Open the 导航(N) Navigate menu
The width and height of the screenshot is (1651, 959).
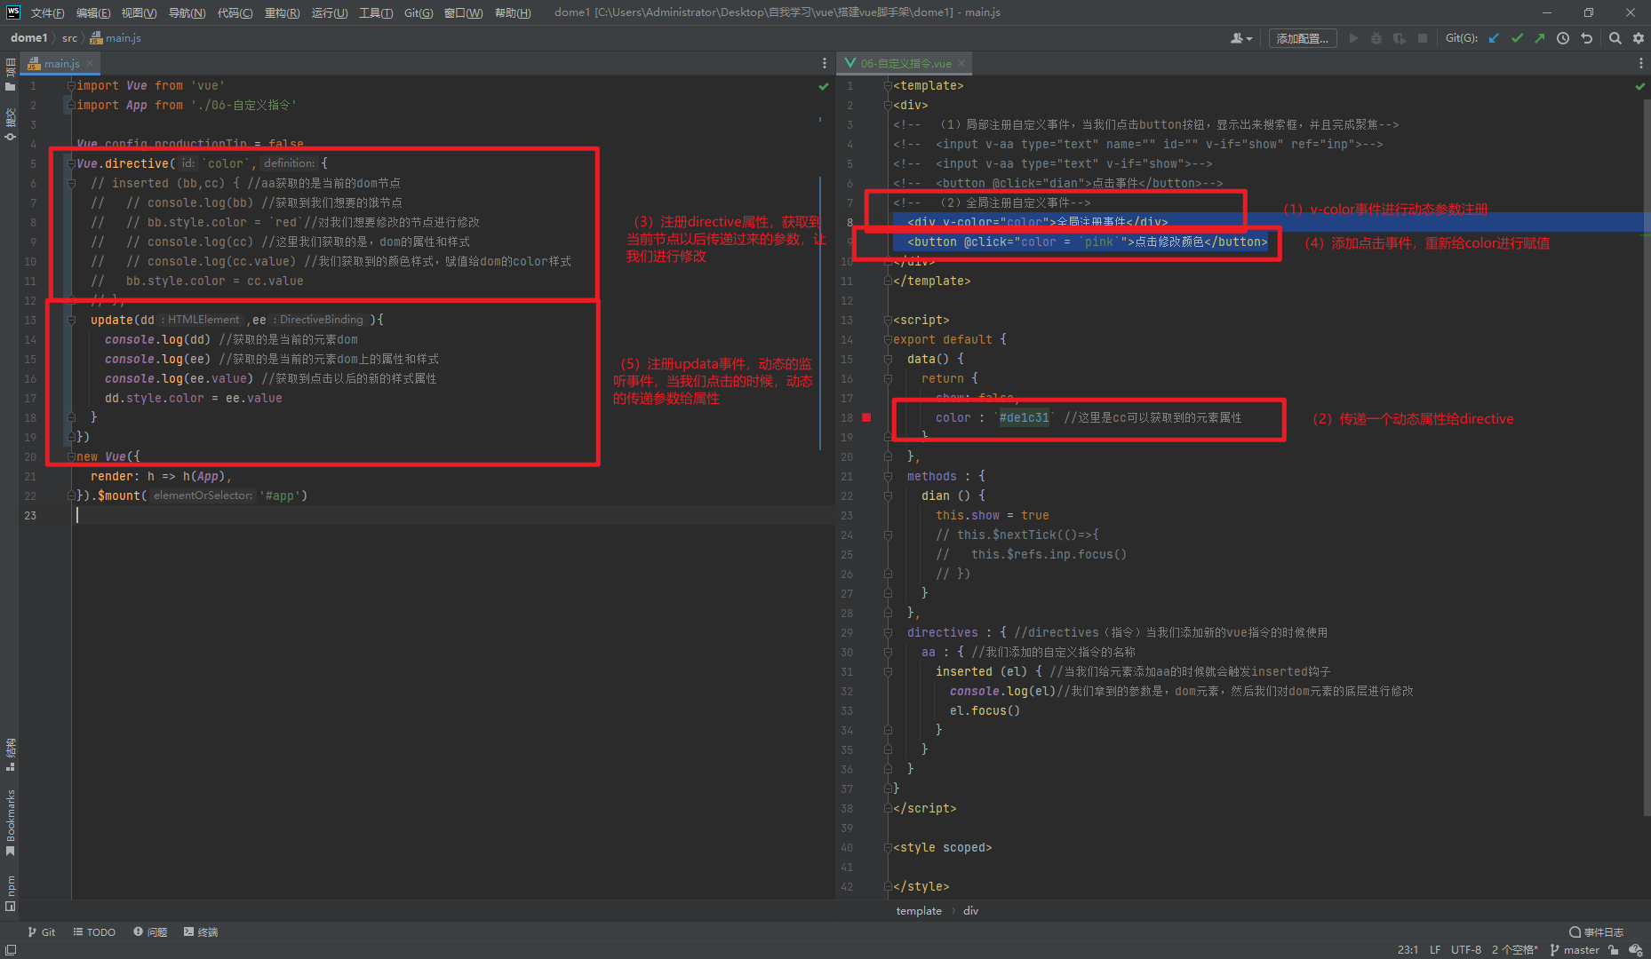click(187, 12)
